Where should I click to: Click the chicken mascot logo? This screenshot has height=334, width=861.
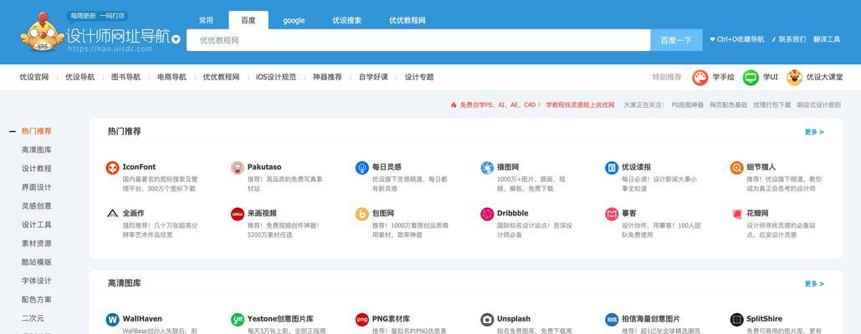[x=43, y=33]
